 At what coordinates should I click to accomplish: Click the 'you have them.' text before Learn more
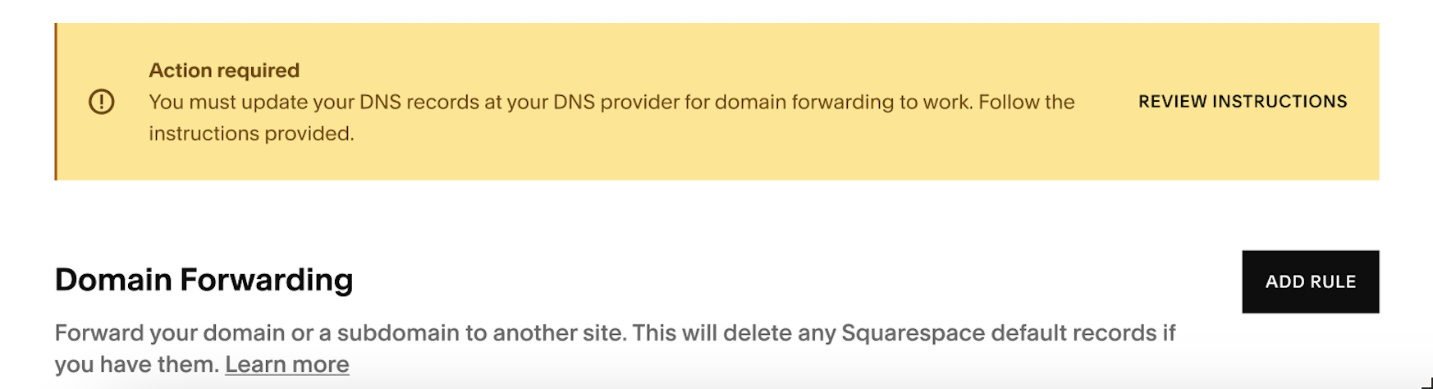pos(137,364)
